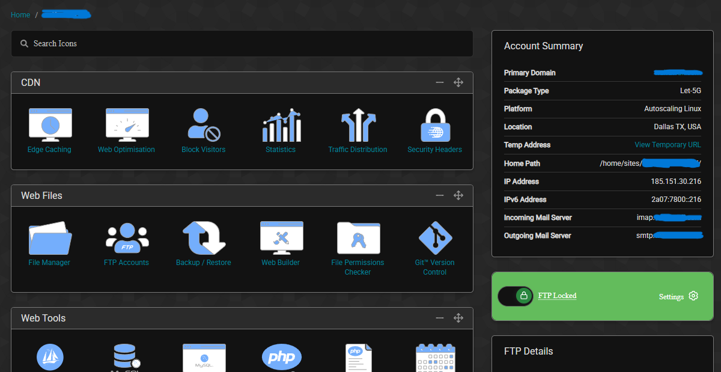The width and height of the screenshot is (721, 372).
Task: Open File Permissions Checker
Action: (x=357, y=248)
